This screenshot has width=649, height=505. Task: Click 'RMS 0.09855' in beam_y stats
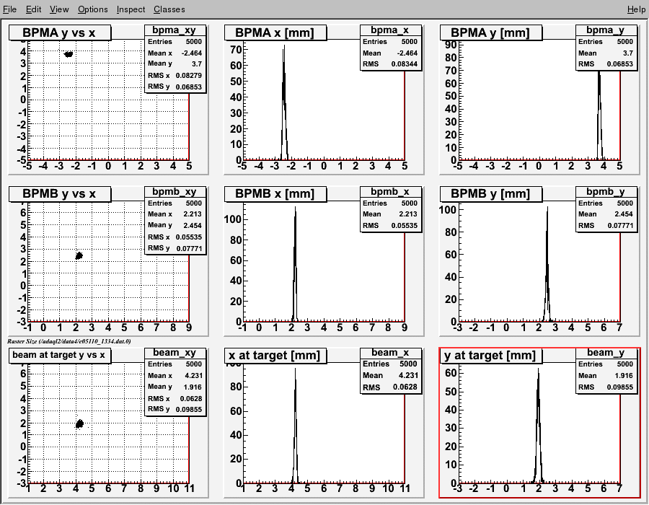(x=606, y=387)
